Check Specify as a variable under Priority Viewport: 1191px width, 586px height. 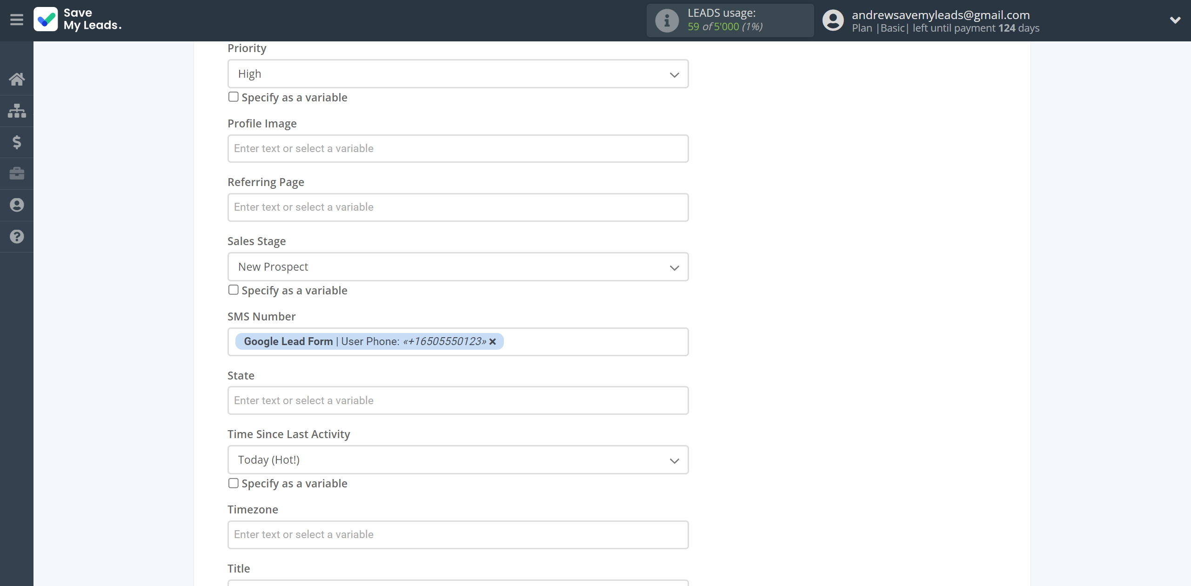pyautogui.click(x=234, y=97)
